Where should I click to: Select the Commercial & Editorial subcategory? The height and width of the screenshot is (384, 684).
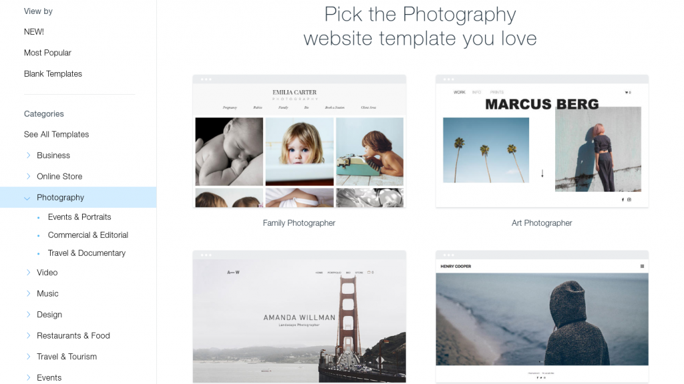[88, 235]
